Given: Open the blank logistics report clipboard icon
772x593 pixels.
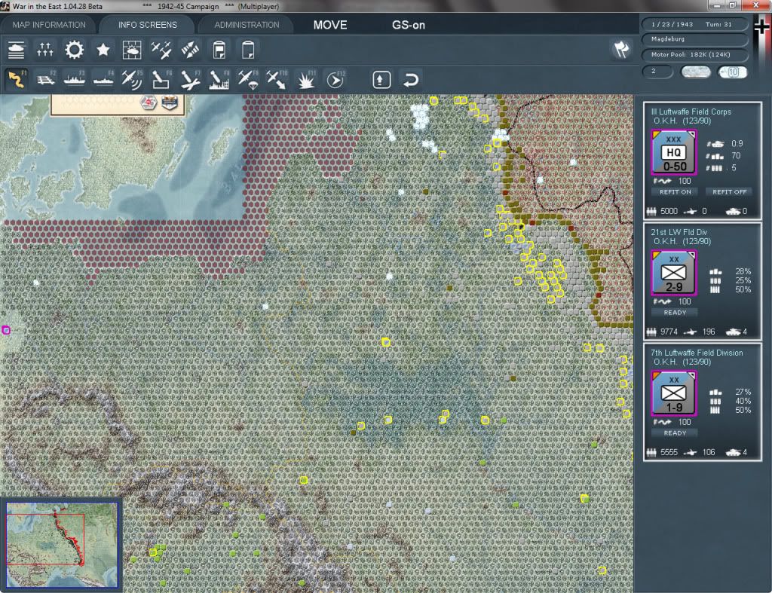Looking at the screenshot, I should pos(247,50).
